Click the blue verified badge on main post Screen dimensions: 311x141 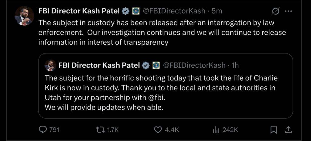(x=126, y=11)
